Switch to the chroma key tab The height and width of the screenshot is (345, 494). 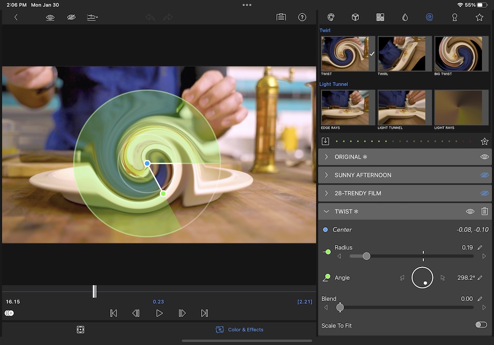click(454, 17)
